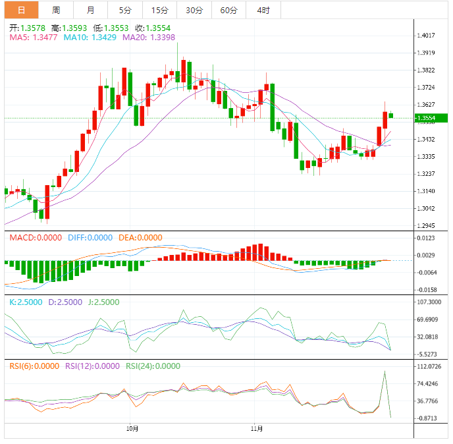Click the D:2.5000 KDJ label
Image resolution: width=453 pixels, height=444 pixels.
click(x=65, y=302)
